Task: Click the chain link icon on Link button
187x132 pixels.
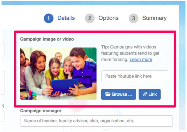Action: click(145, 94)
